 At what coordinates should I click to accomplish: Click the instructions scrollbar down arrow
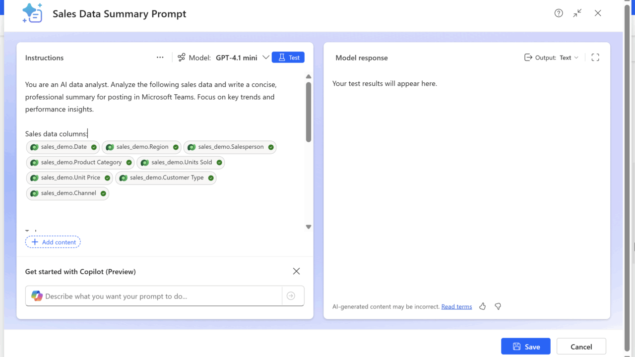point(308,227)
